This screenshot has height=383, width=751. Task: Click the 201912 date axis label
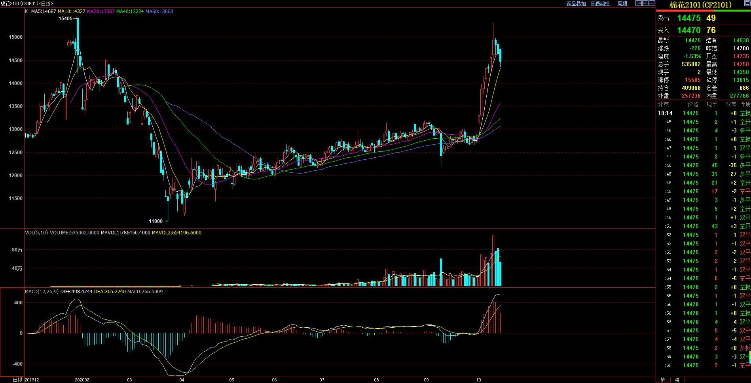tap(31, 380)
